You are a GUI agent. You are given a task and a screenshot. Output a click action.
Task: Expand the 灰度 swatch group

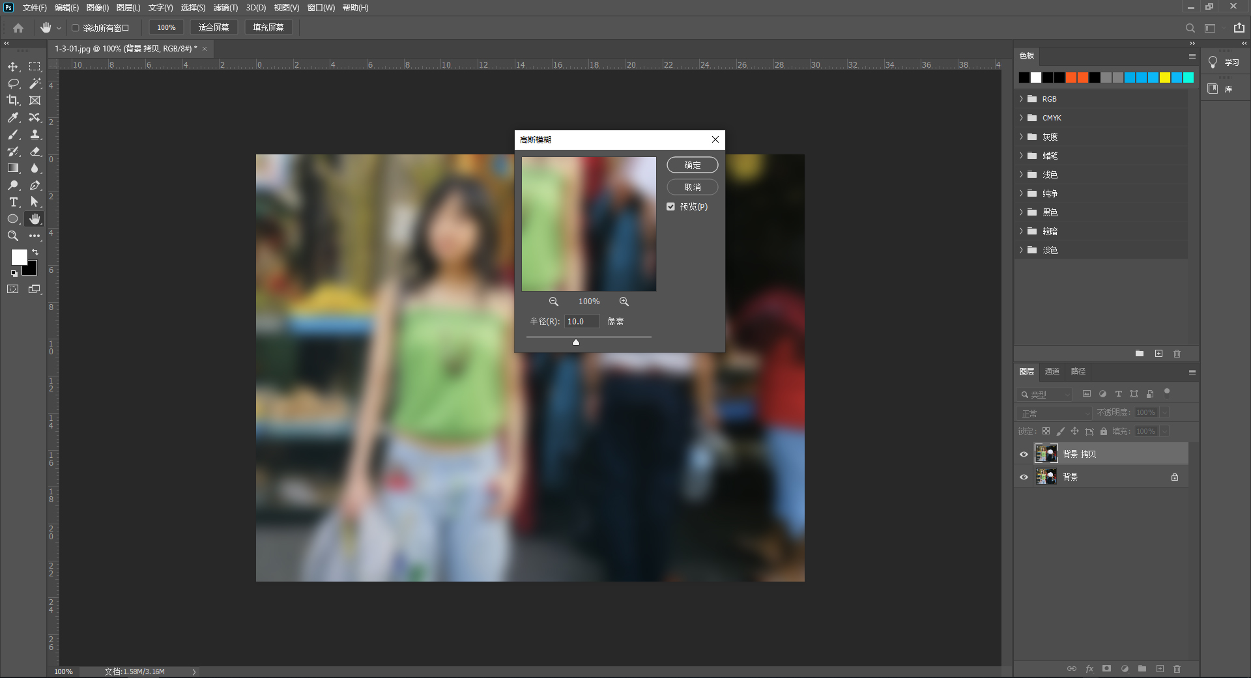point(1021,137)
